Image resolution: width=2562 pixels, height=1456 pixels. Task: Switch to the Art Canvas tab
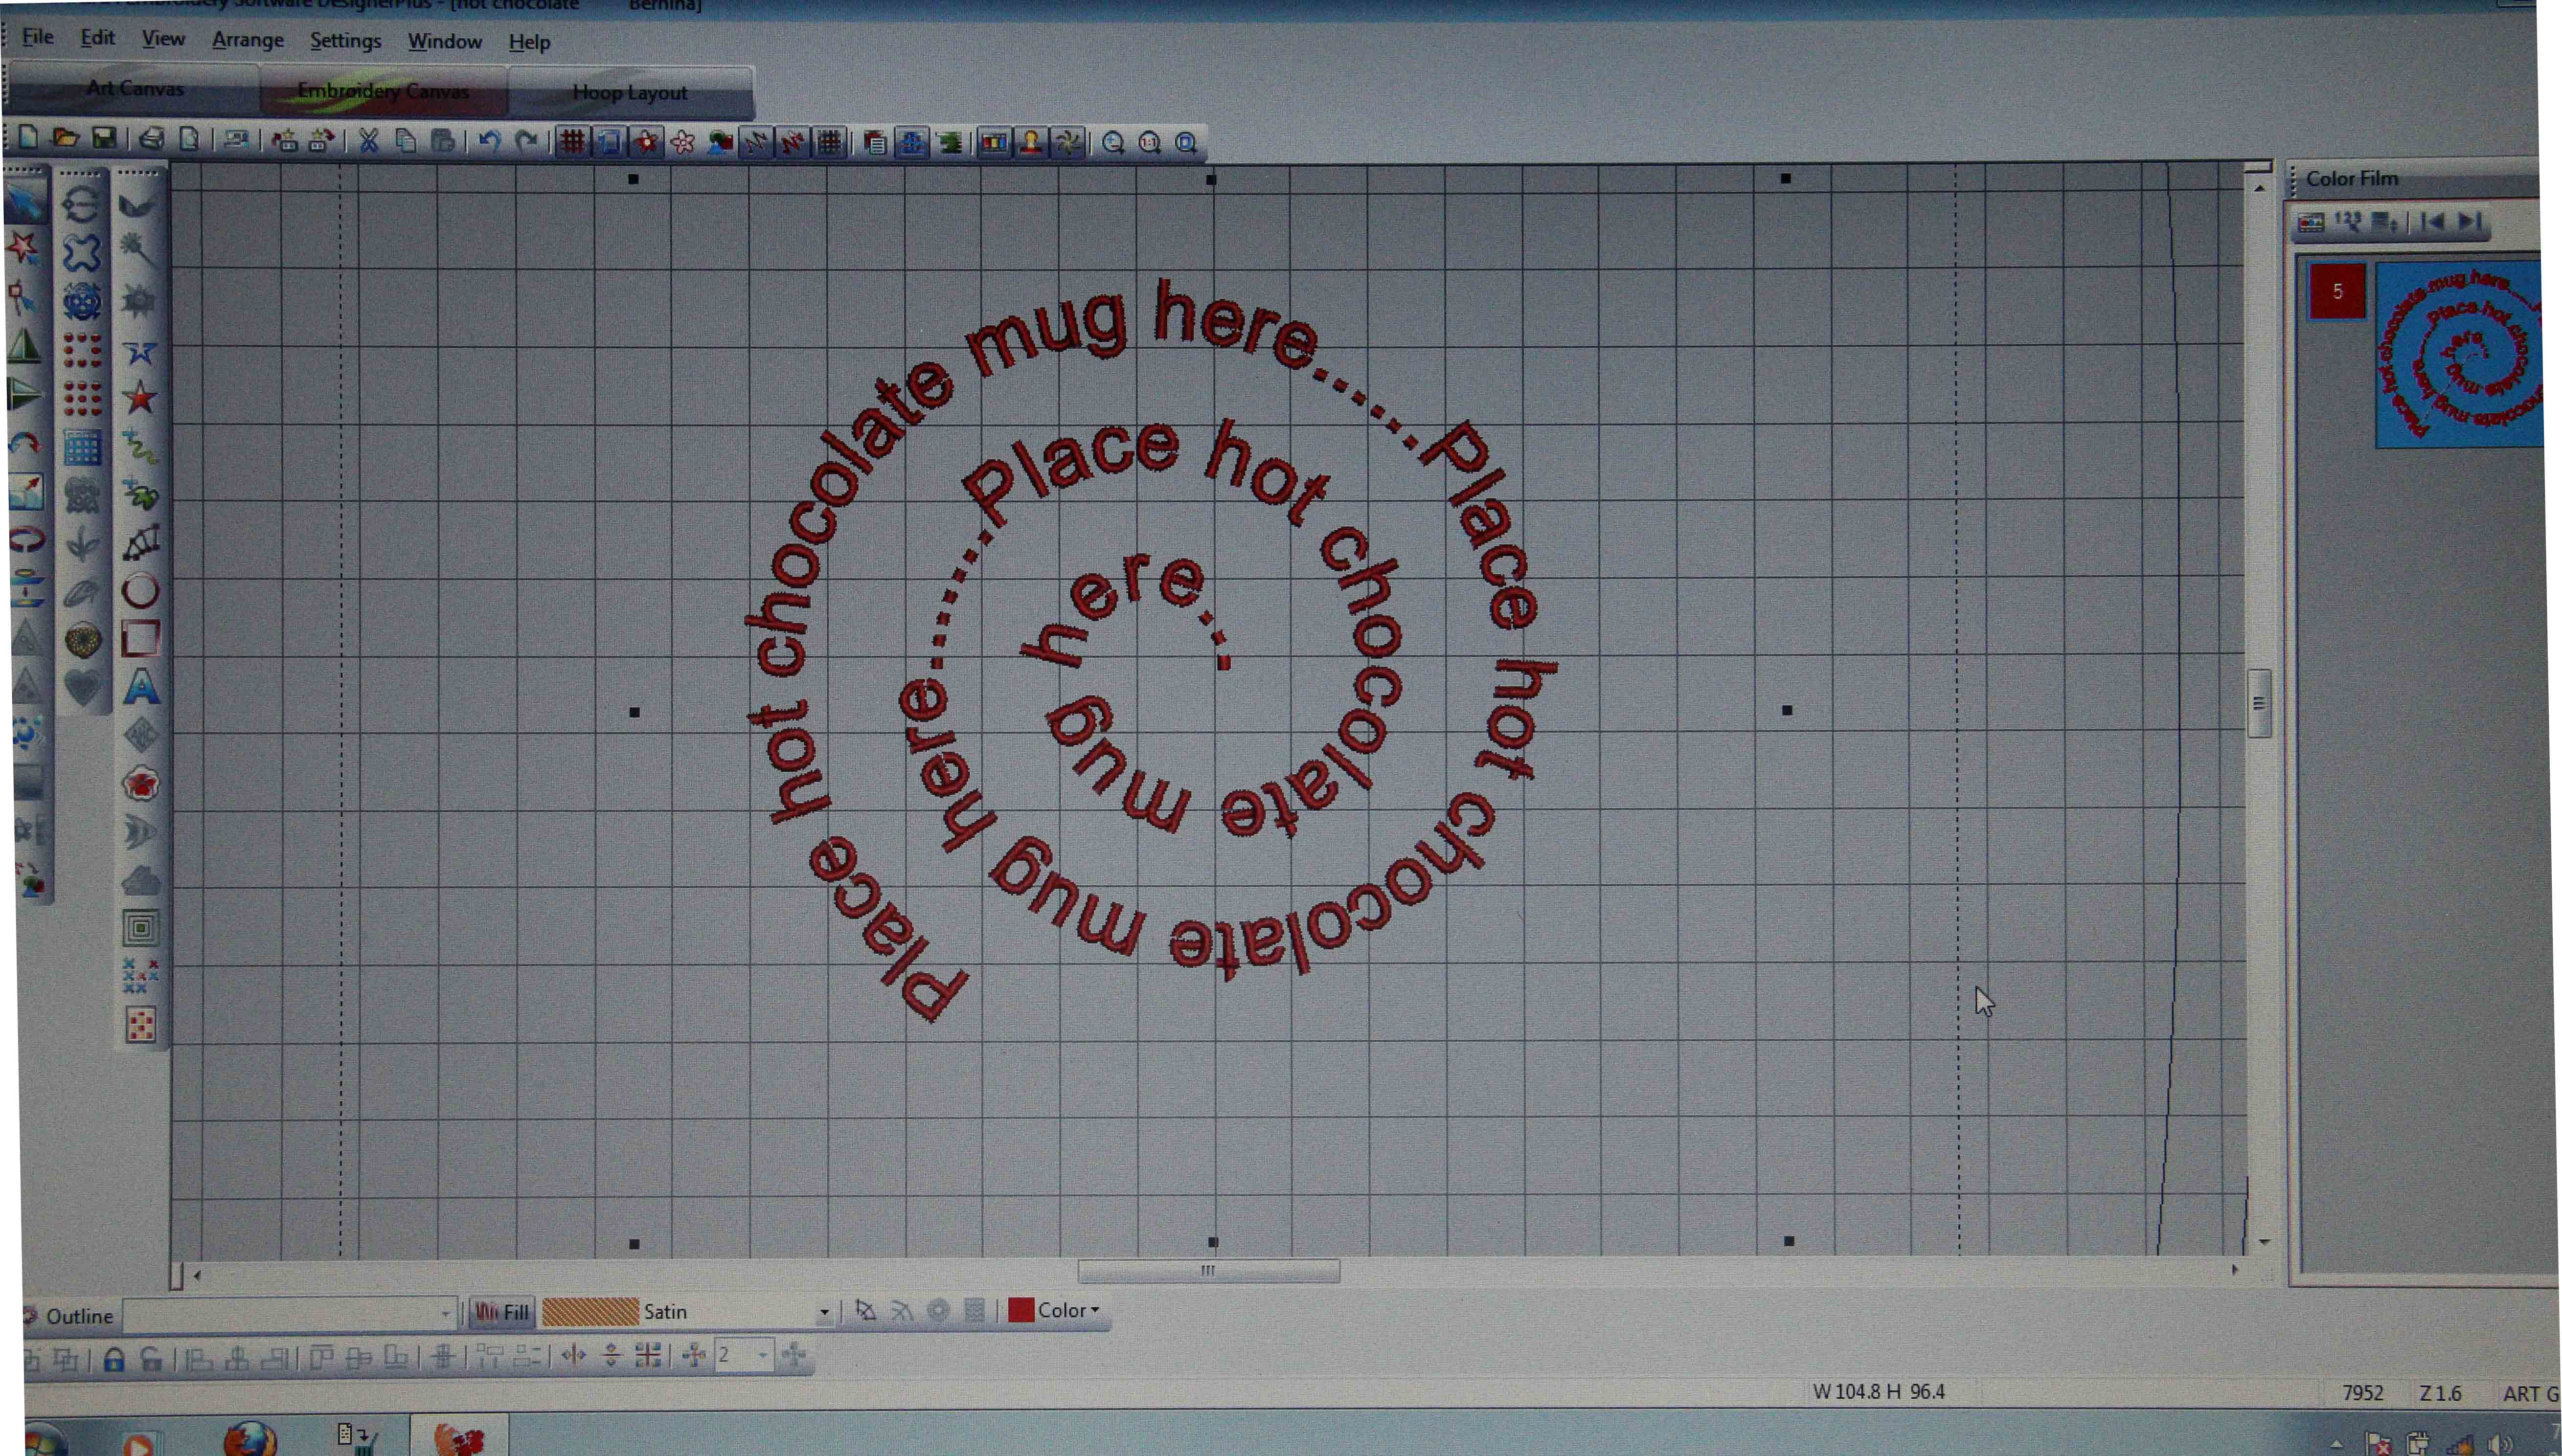pyautogui.click(x=134, y=88)
